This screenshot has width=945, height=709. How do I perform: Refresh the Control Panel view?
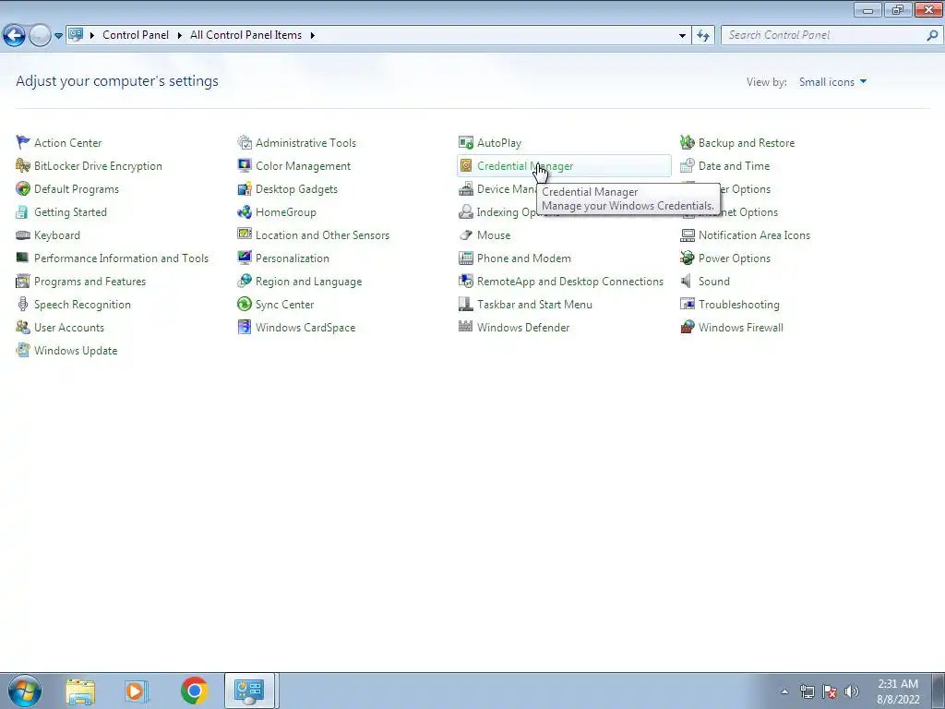point(703,36)
